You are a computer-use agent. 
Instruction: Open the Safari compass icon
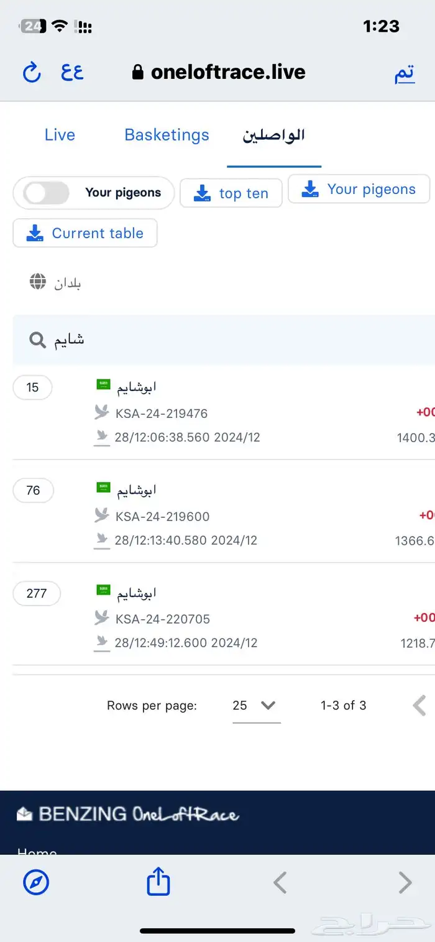[36, 882]
